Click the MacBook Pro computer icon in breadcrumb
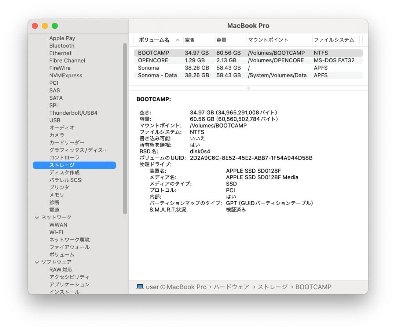This screenshot has height=331, width=396. point(140,287)
